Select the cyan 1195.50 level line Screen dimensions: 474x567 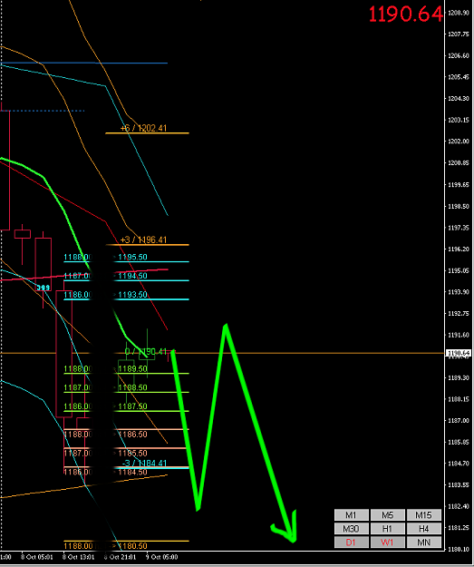point(151,261)
